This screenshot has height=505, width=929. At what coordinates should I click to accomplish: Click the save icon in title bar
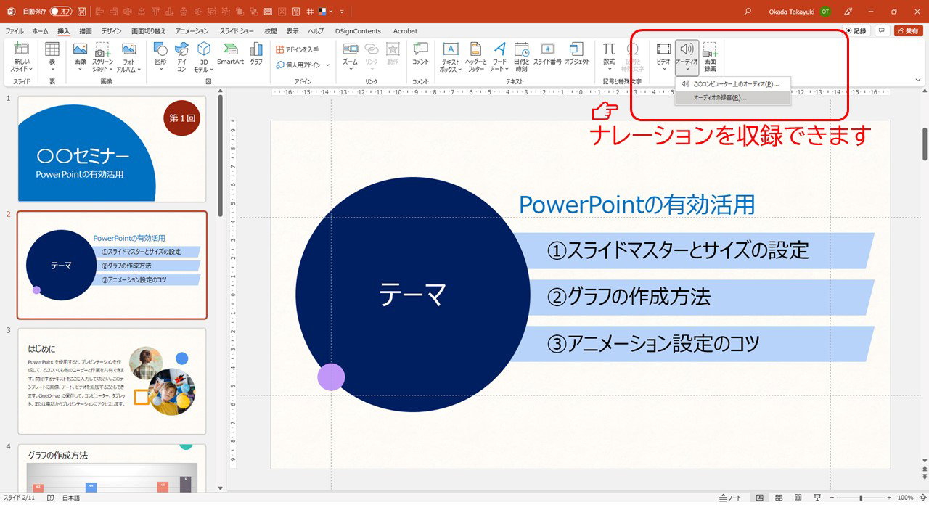coord(81,12)
